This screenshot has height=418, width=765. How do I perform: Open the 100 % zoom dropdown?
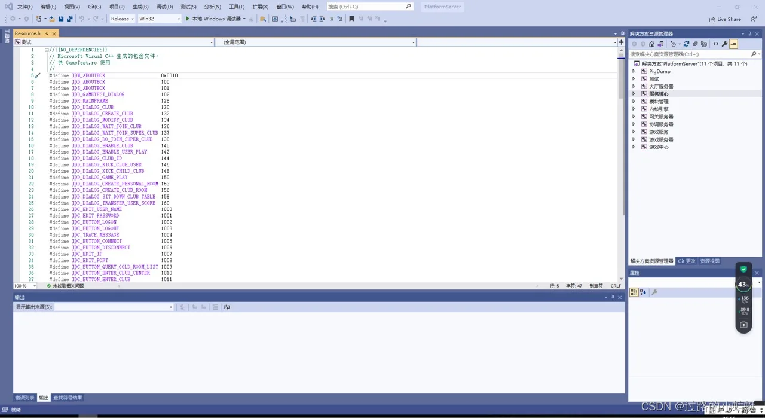(x=25, y=286)
